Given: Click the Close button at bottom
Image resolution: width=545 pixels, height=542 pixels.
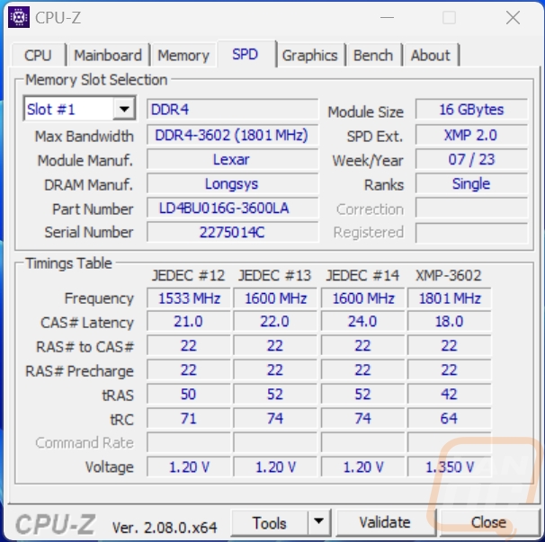Looking at the screenshot, I should (488, 522).
